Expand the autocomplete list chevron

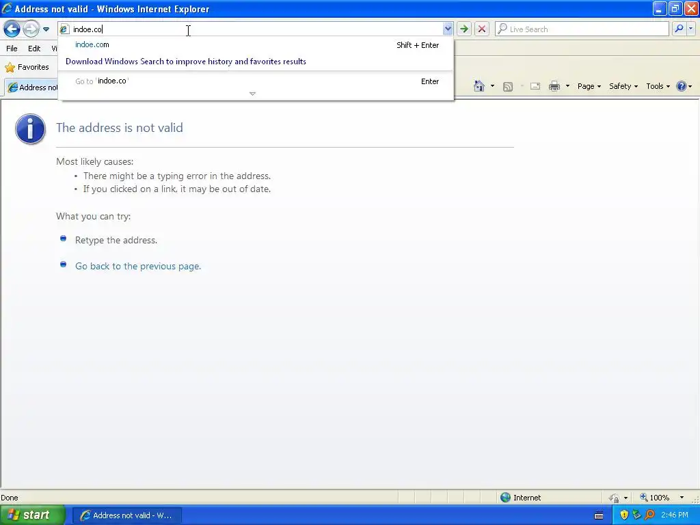(252, 94)
